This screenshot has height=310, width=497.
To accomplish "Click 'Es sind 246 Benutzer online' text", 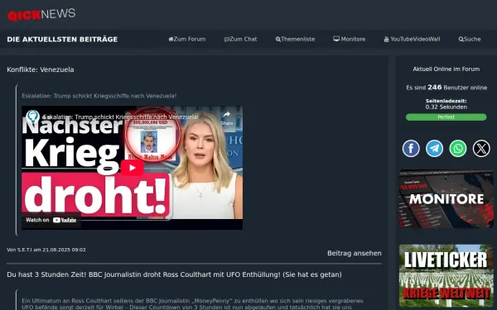I will [x=446, y=88].
